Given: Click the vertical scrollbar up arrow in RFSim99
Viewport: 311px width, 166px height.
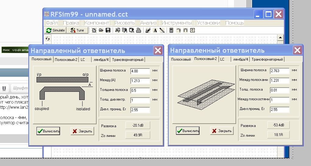Looking at the screenshot, I should [280, 38].
